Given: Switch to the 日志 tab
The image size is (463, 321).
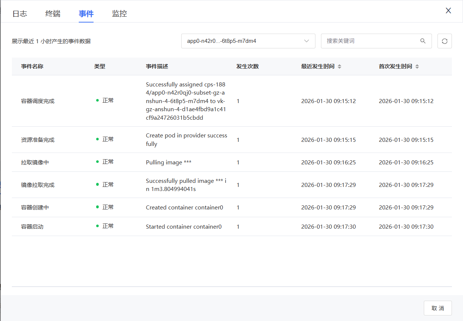Looking at the screenshot, I should tap(20, 14).
